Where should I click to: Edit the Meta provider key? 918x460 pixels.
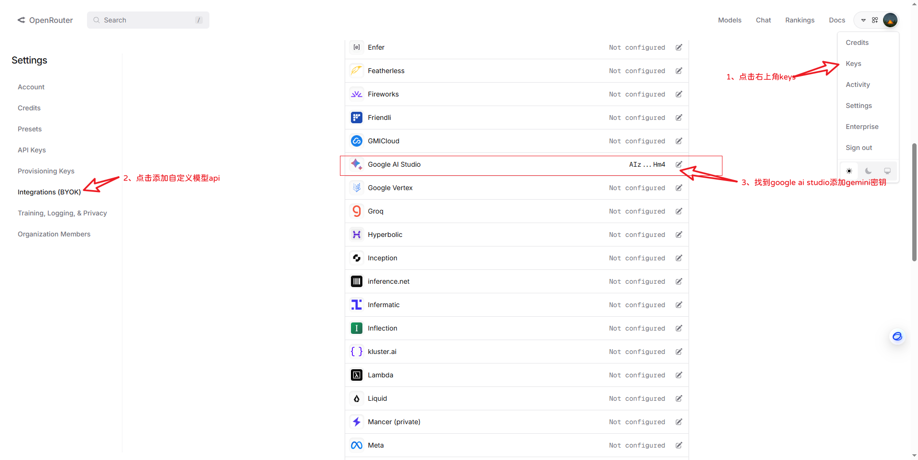point(679,445)
